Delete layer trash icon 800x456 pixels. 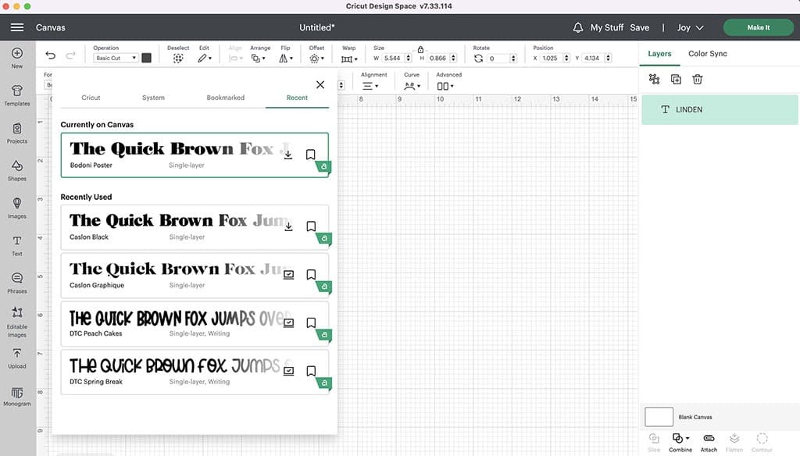coord(698,79)
